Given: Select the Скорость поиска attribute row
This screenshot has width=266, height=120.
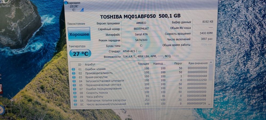Looking at the screenshot, I should (141, 92).
